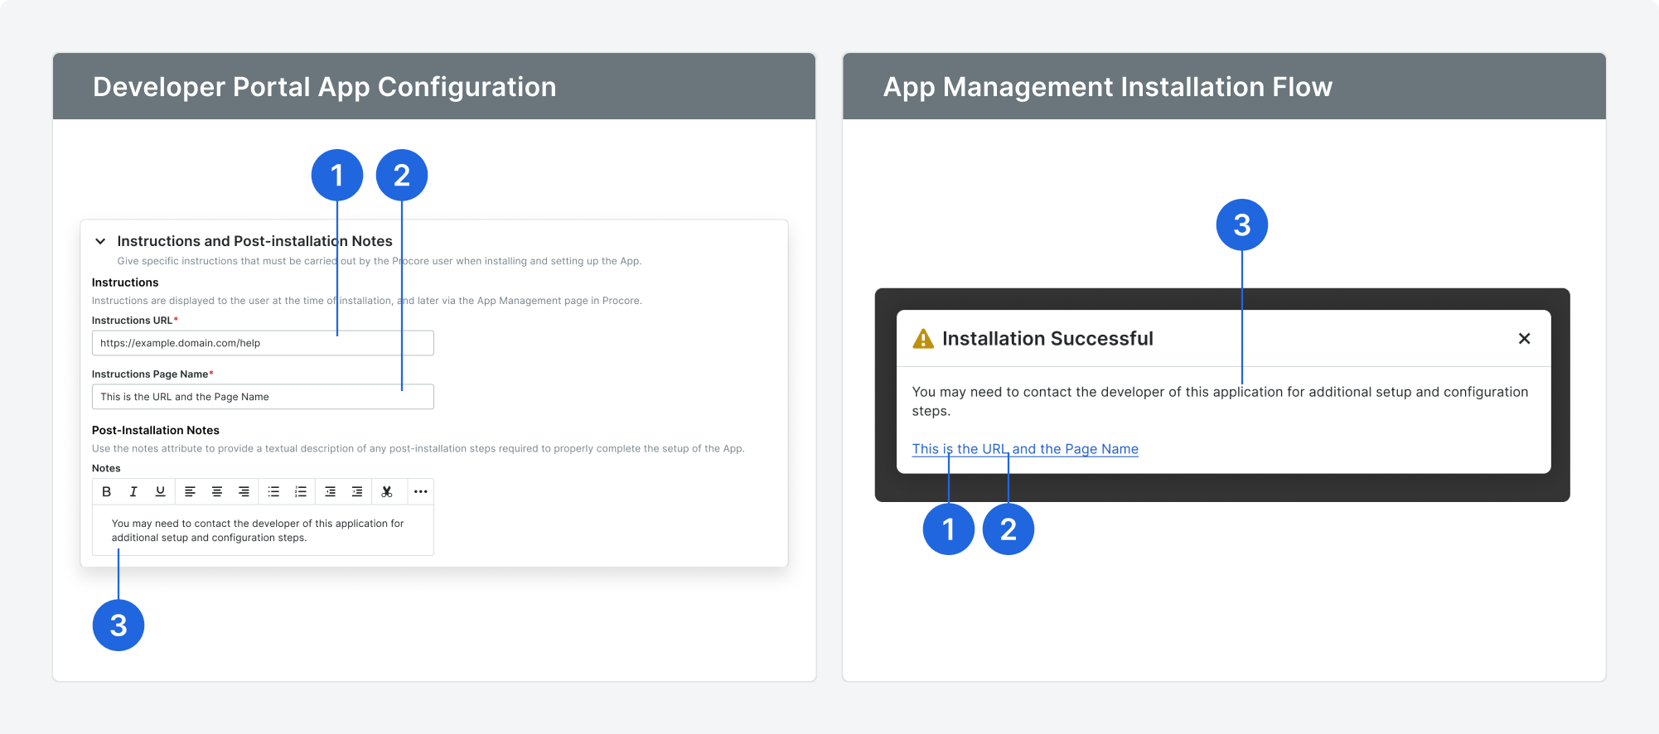Click the 'Developer Portal App Configuration' panel title
1659x734 pixels.
click(325, 87)
